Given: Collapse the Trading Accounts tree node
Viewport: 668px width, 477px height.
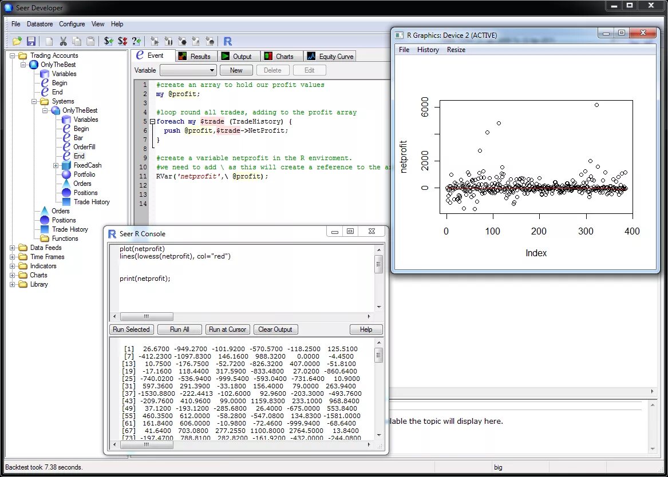Looking at the screenshot, I should point(13,55).
